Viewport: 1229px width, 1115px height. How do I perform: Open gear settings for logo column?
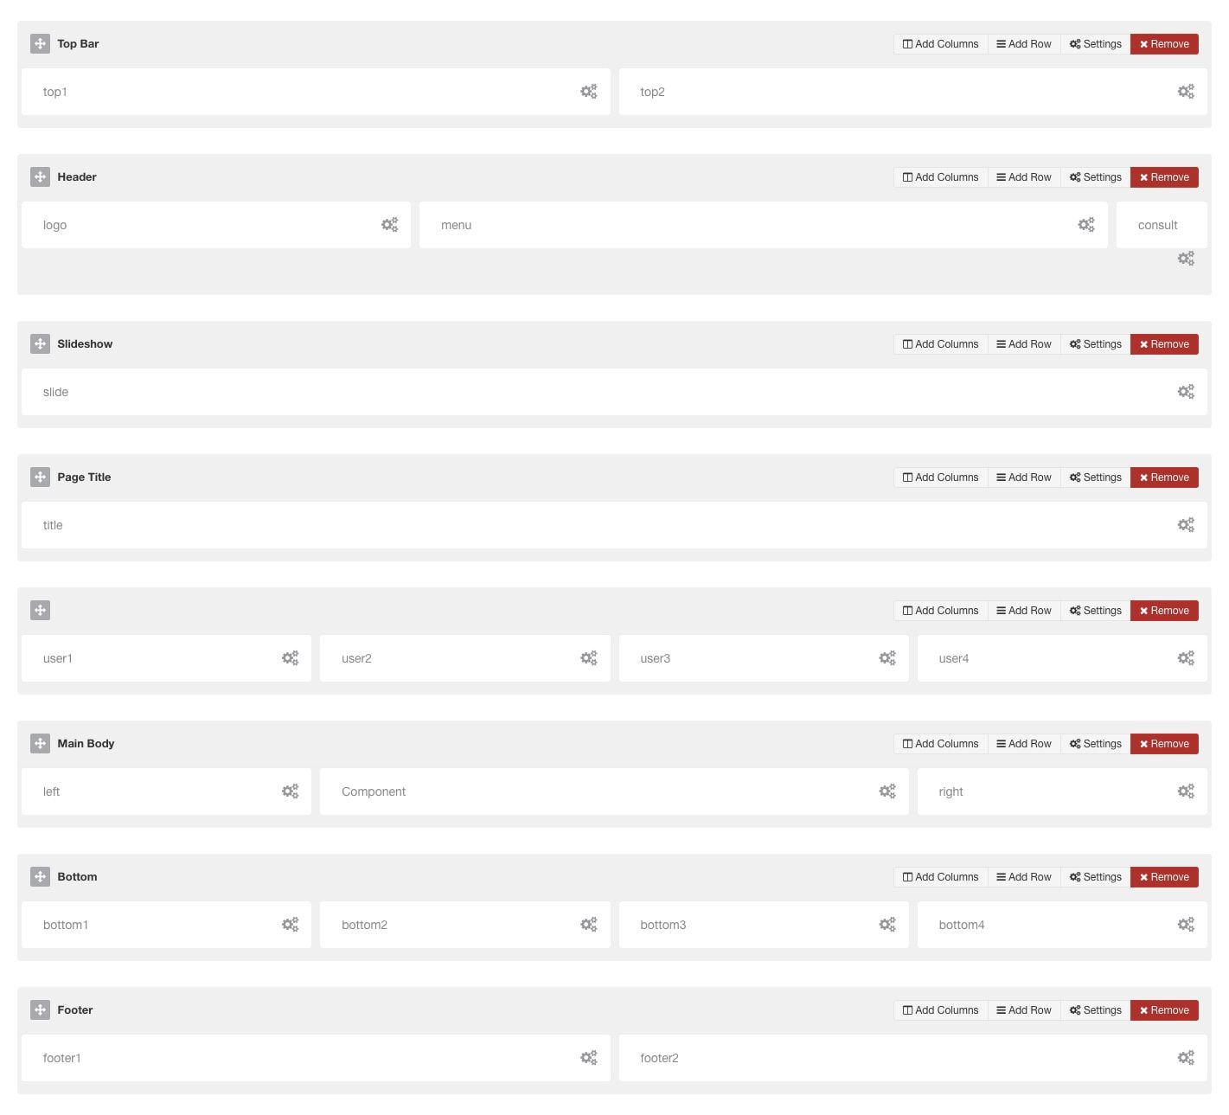[x=389, y=225]
